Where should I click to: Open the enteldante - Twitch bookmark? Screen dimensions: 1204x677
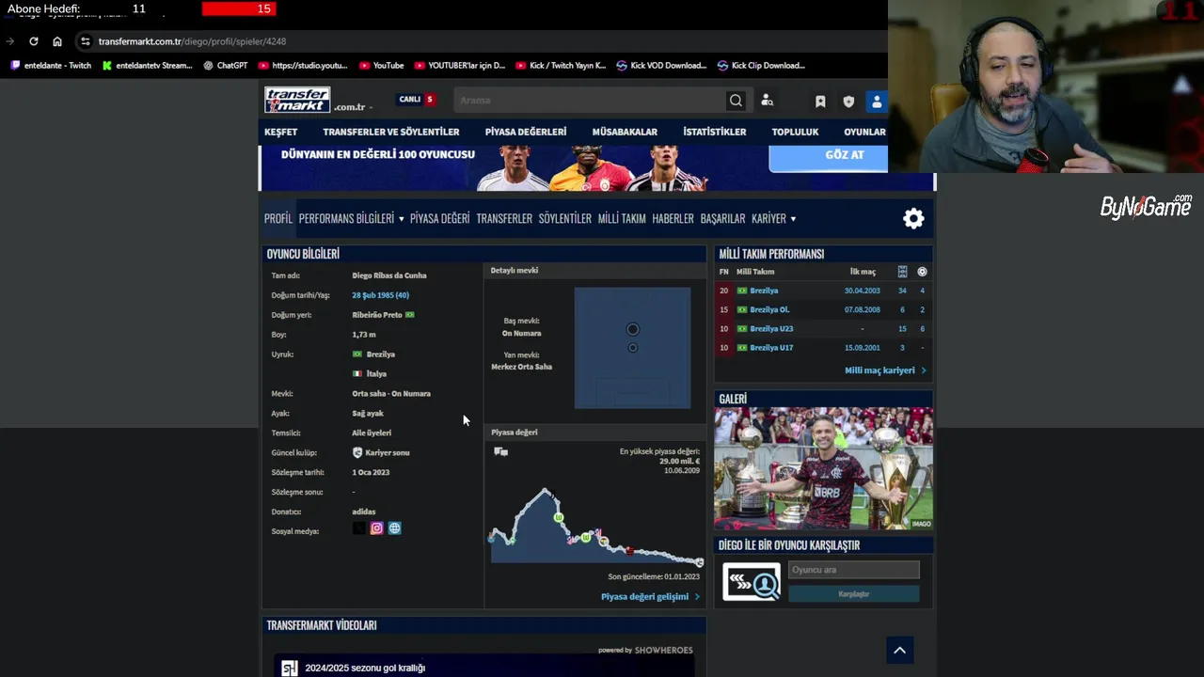(x=51, y=66)
